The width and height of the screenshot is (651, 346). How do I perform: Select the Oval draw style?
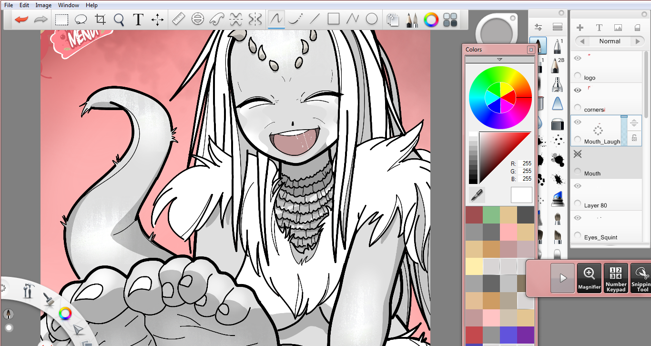(x=372, y=20)
